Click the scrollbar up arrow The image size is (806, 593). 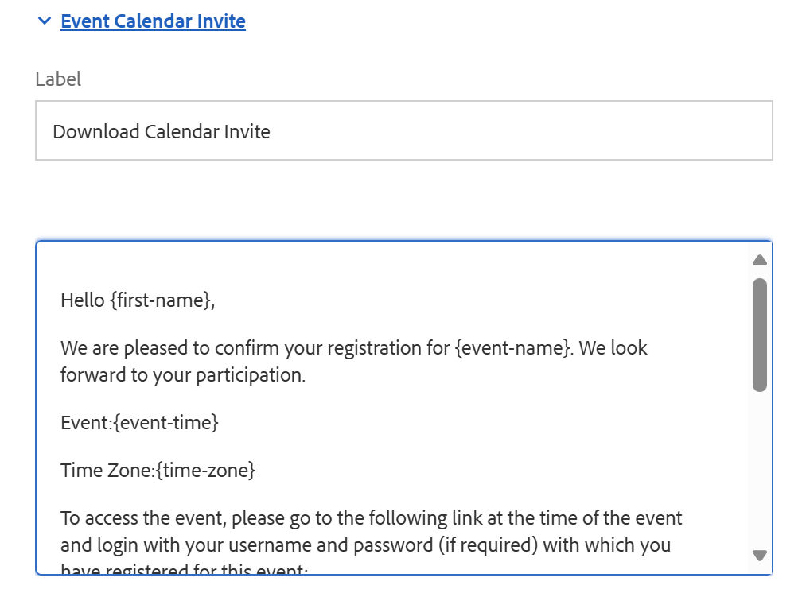760,258
